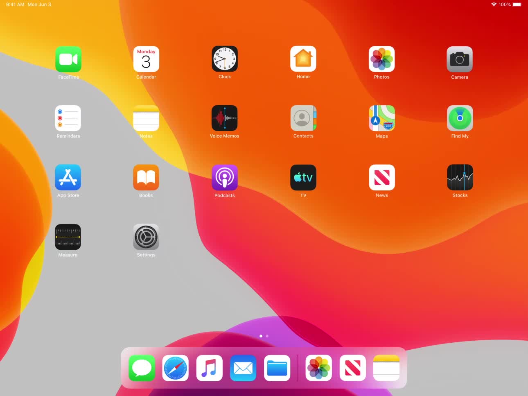This screenshot has height=396, width=528.
Task: Open Notes on the home screen grid
Action: coord(146,118)
